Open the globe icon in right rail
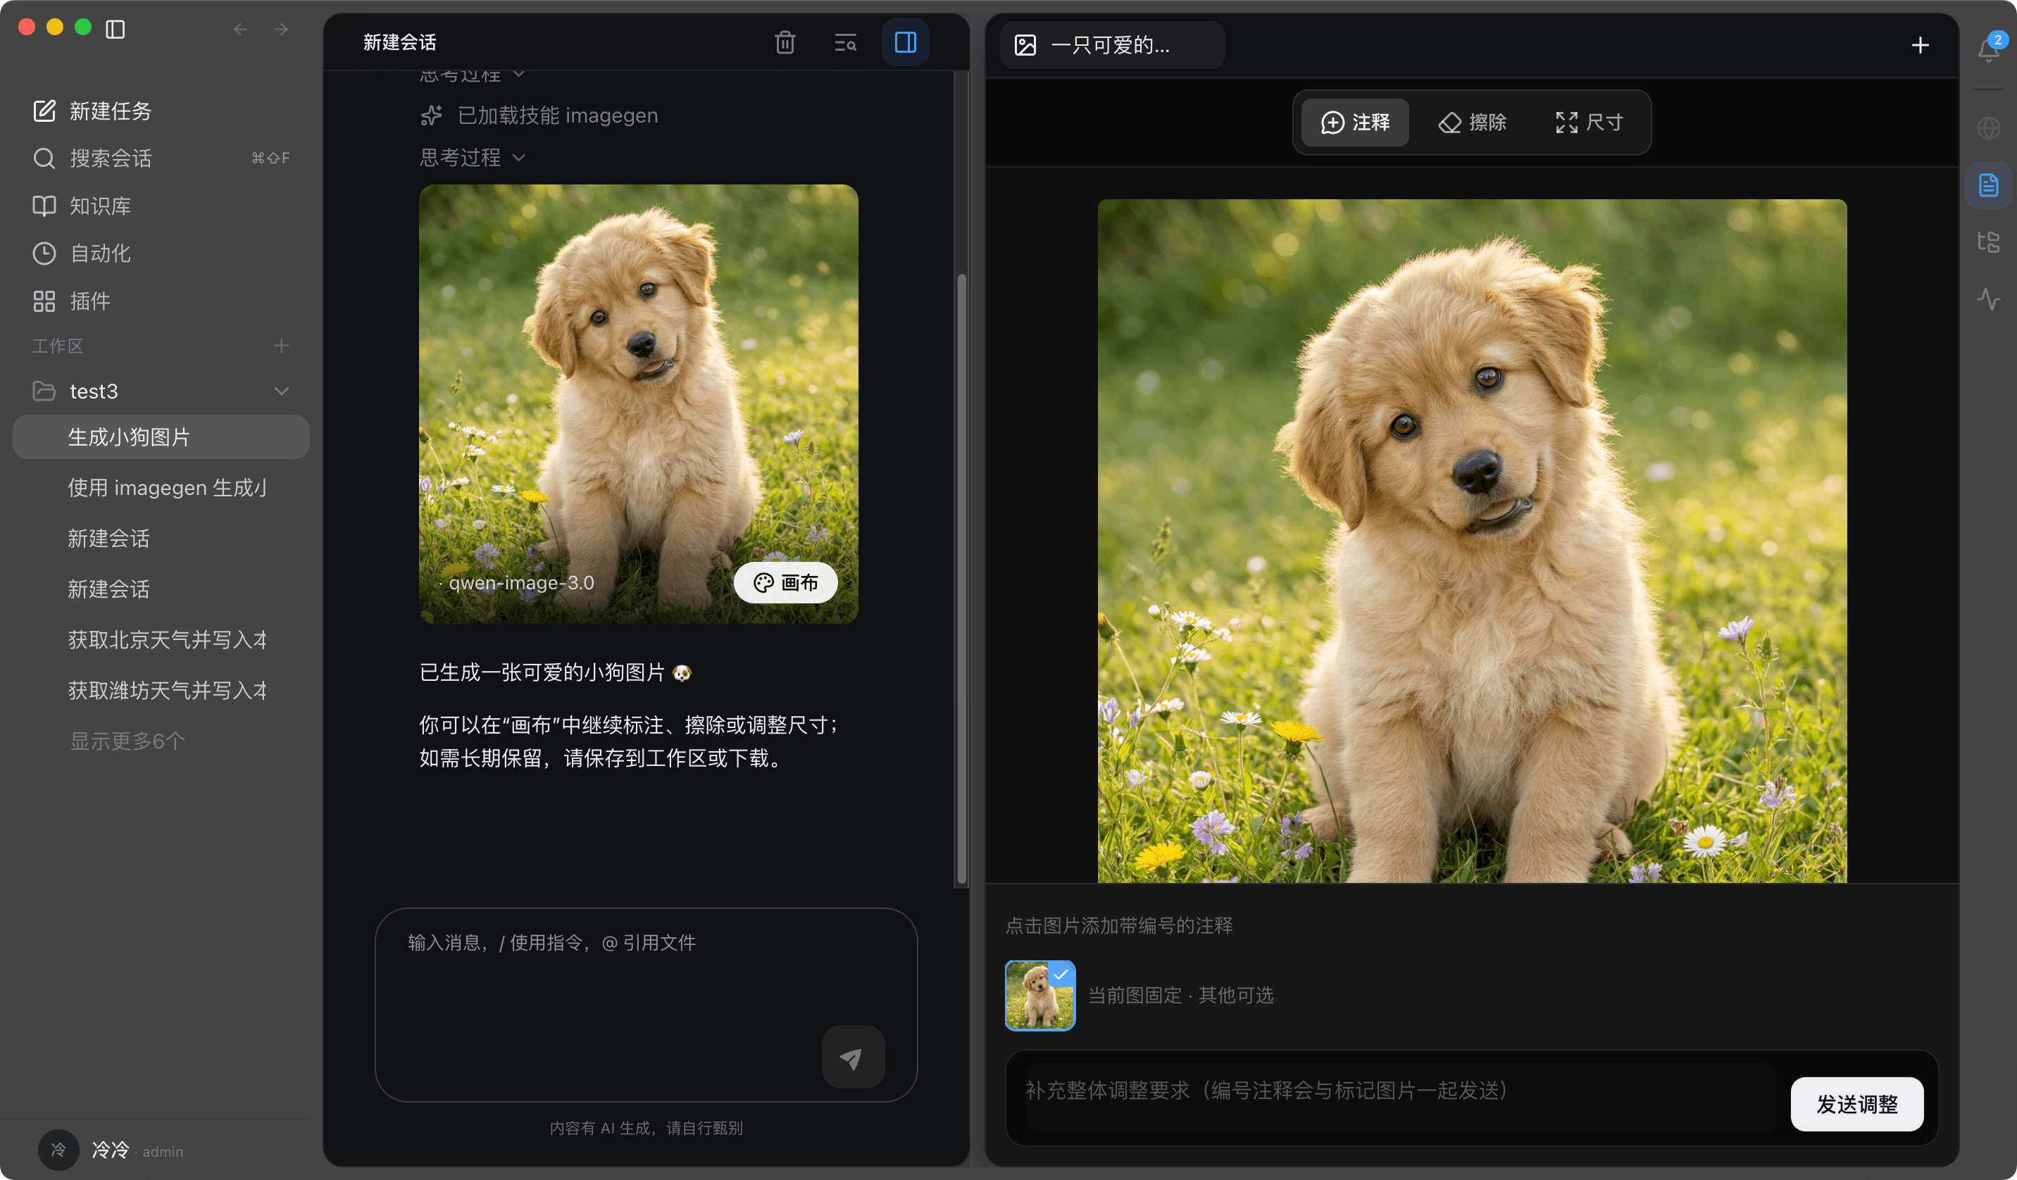Viewport: 2017px width, 1180px height. pos(1988,128)
